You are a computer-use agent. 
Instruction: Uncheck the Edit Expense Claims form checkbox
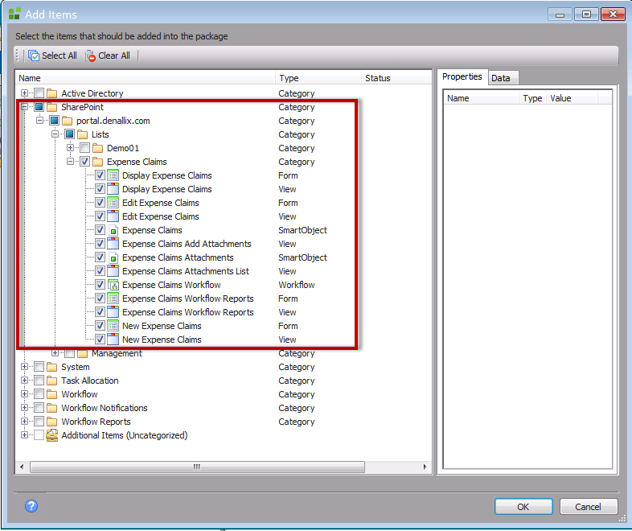100,203
